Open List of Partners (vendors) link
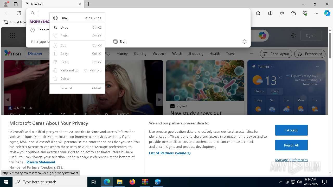This screenshot has width=333, height=187. coord(170,153)
